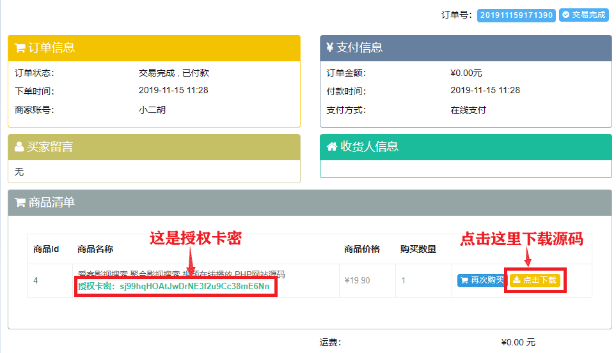
Task: Click product Id 4 in the table
Action: pos(36,280)
